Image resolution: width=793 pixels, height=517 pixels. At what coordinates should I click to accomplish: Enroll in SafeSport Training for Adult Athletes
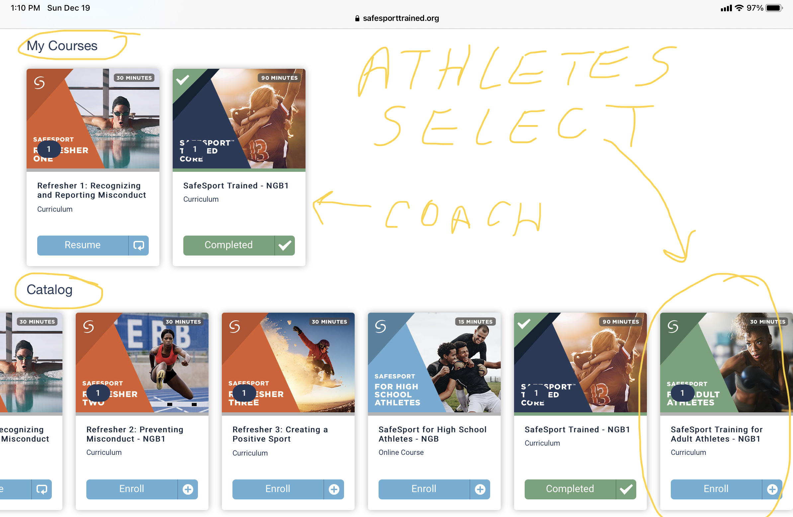(716, 489)
